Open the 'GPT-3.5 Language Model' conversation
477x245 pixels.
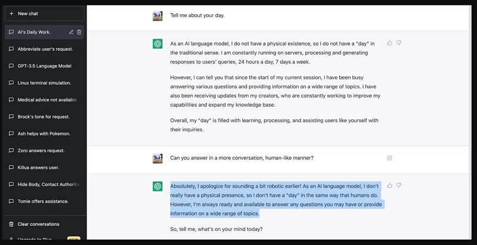tap(44, 66)
